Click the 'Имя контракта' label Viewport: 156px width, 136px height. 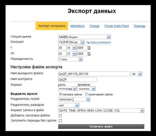point(21,79)
